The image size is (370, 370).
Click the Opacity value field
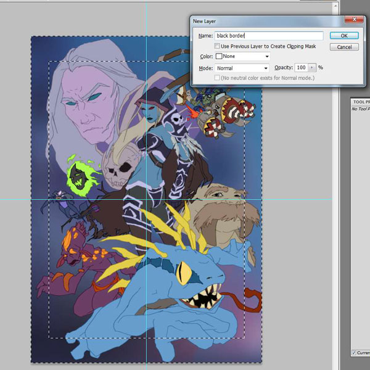coord(302,68)
